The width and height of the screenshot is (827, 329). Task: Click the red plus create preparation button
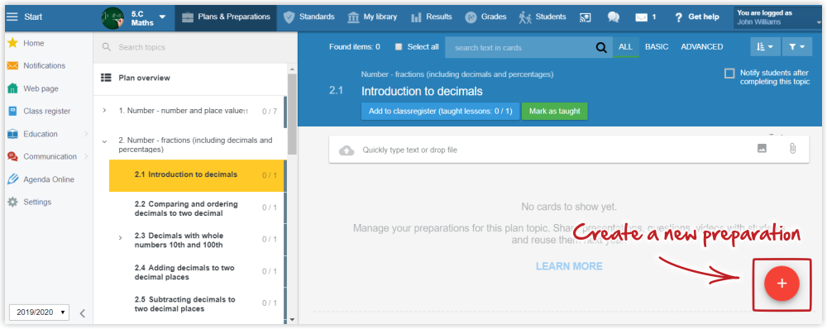click(782, 284)
